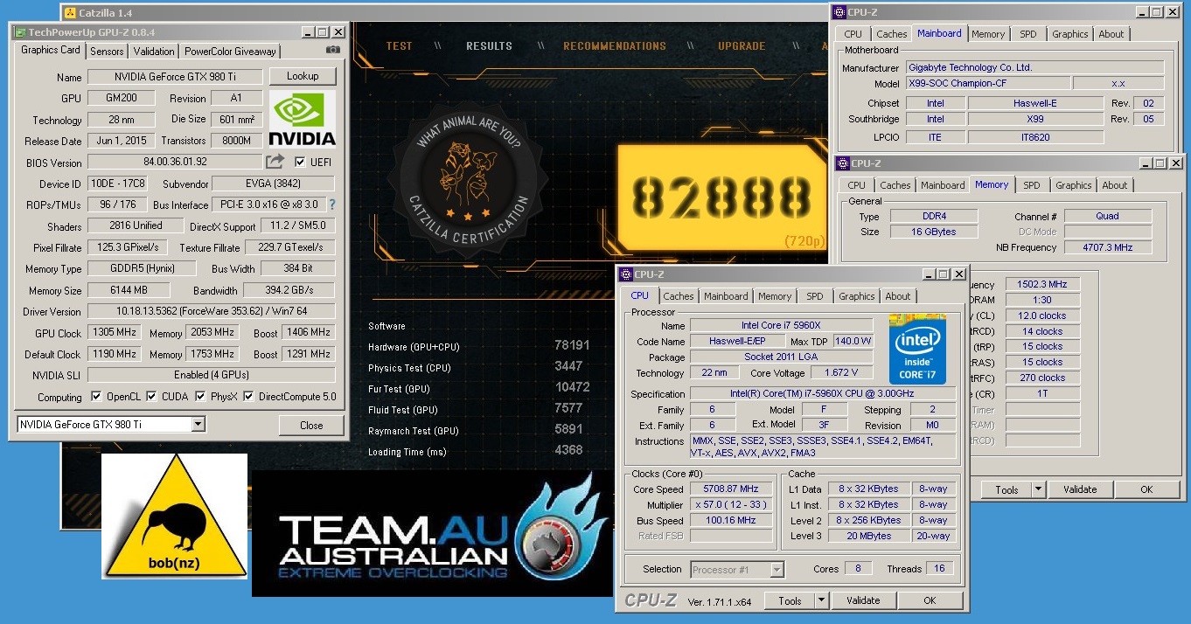The width and height of the screenshot is (1191, 624).
Task: Click the GPU-Z screenshot camera icon
Action: pyautogui.click(x=332, y=51)
